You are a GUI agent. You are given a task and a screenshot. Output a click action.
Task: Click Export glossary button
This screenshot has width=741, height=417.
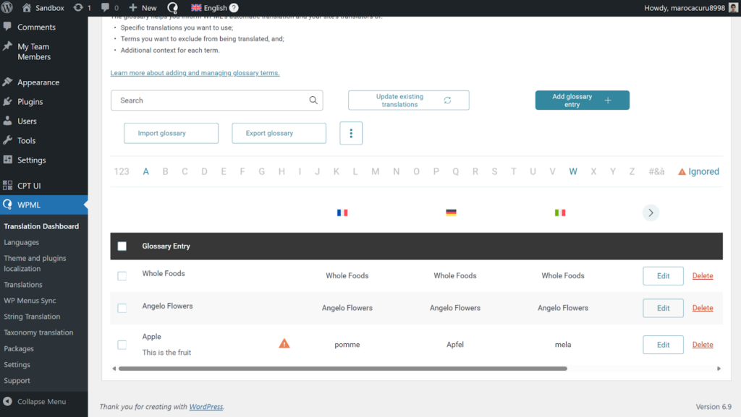[279, 133]
